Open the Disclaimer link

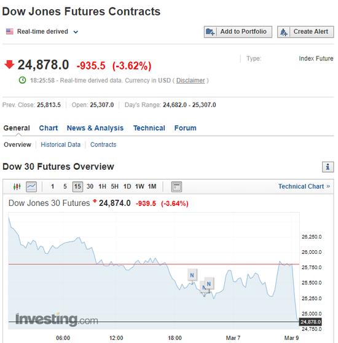[191, 81]
